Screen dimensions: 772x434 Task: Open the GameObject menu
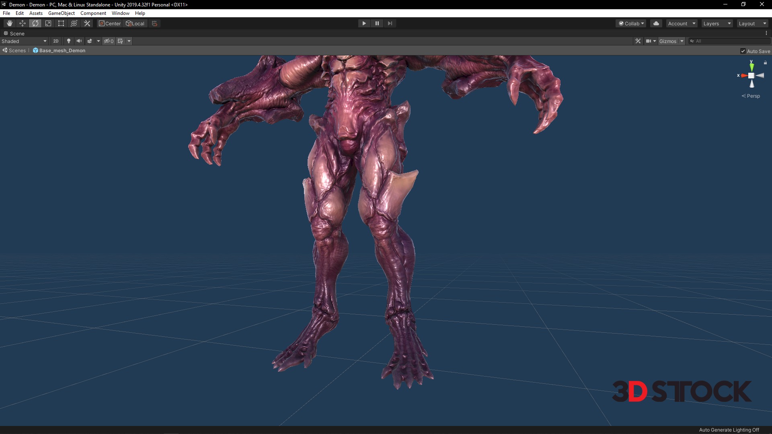coord(61,13)
